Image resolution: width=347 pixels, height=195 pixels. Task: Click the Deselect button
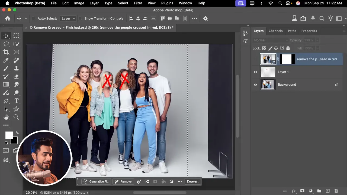[193, 181]
